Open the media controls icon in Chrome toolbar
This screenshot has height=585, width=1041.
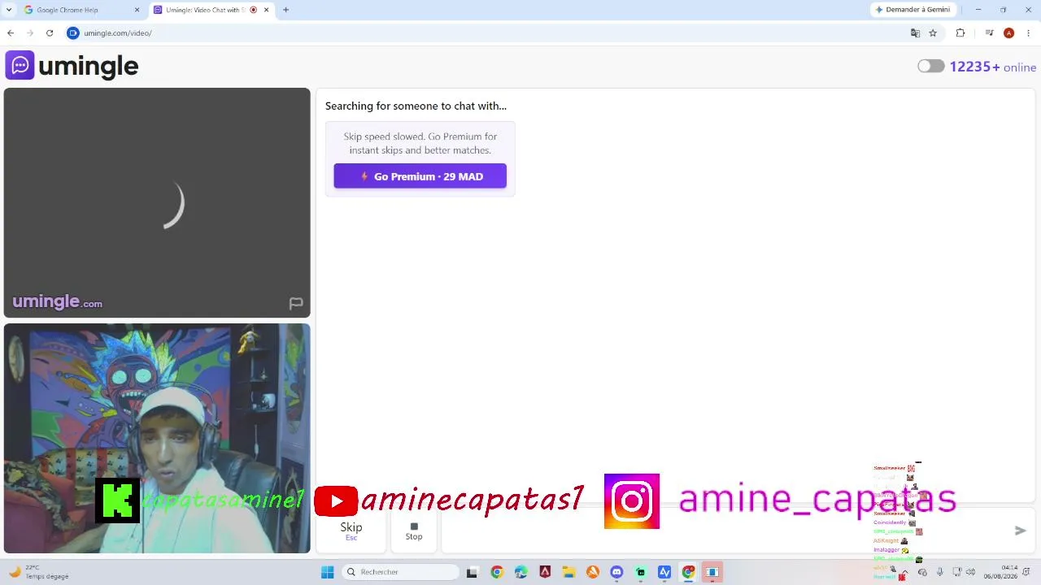[989, 33]
